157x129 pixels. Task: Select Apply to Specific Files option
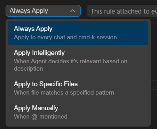(x=78, y=88)
